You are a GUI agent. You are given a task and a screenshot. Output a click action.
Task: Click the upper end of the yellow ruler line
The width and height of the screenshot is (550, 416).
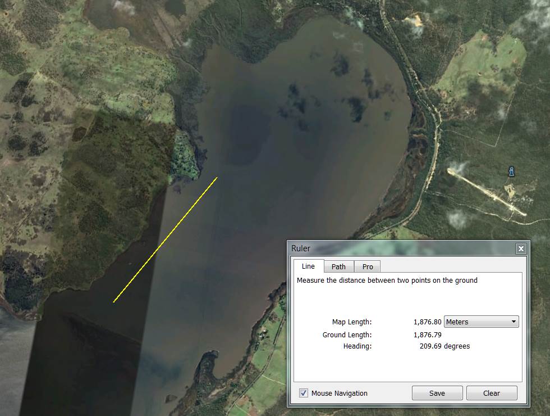tap(217, 178)
